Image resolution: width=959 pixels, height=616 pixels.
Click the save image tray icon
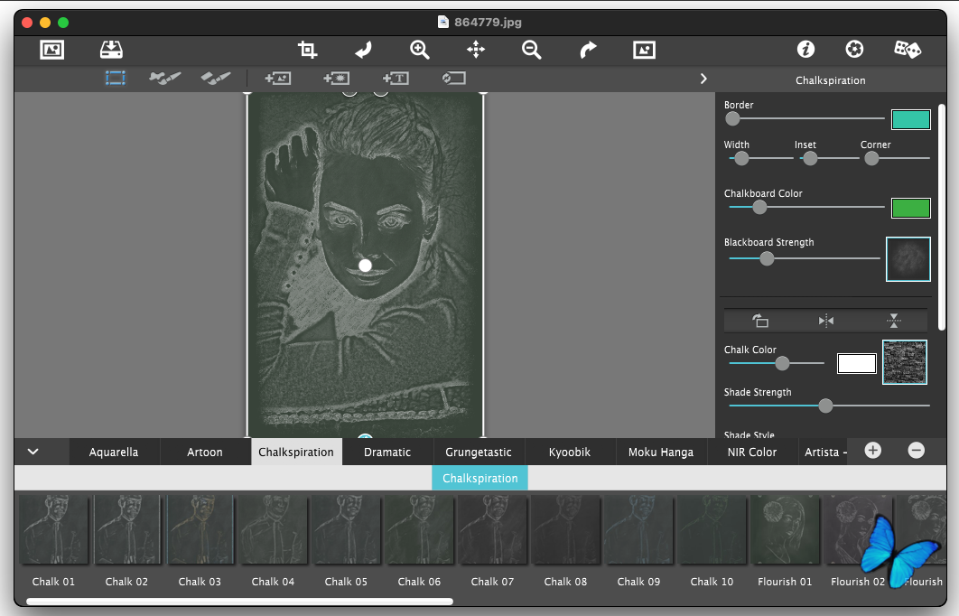pos(111,50)
